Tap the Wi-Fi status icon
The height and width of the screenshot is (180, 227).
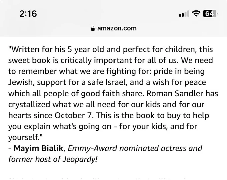196,14
